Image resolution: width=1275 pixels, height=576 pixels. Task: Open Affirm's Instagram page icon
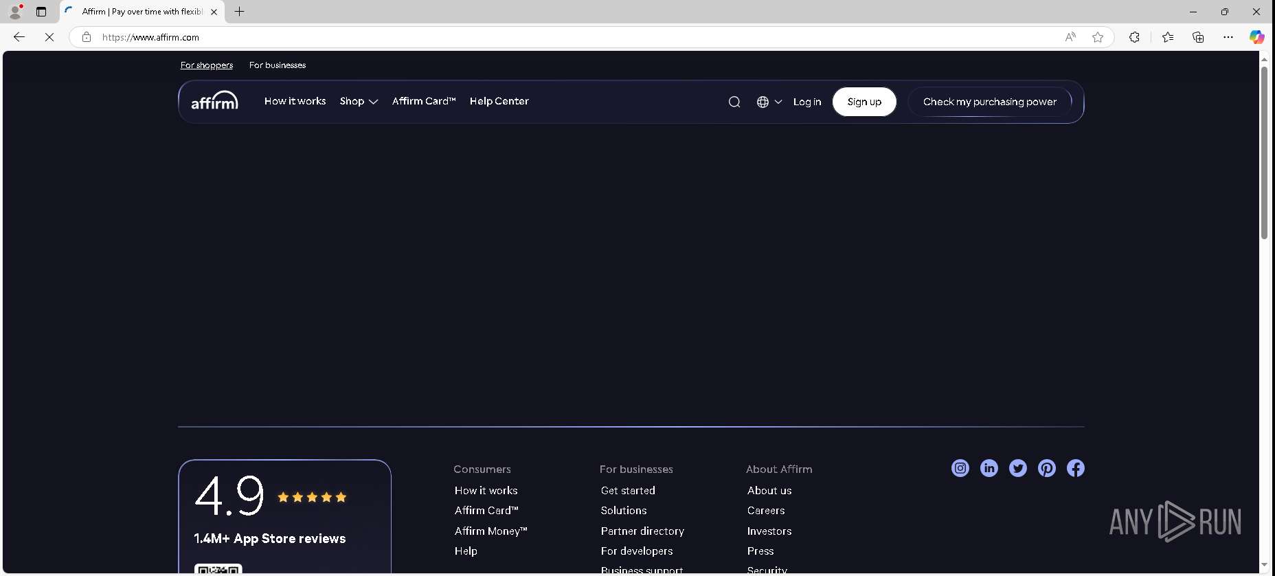coord(960,468)
